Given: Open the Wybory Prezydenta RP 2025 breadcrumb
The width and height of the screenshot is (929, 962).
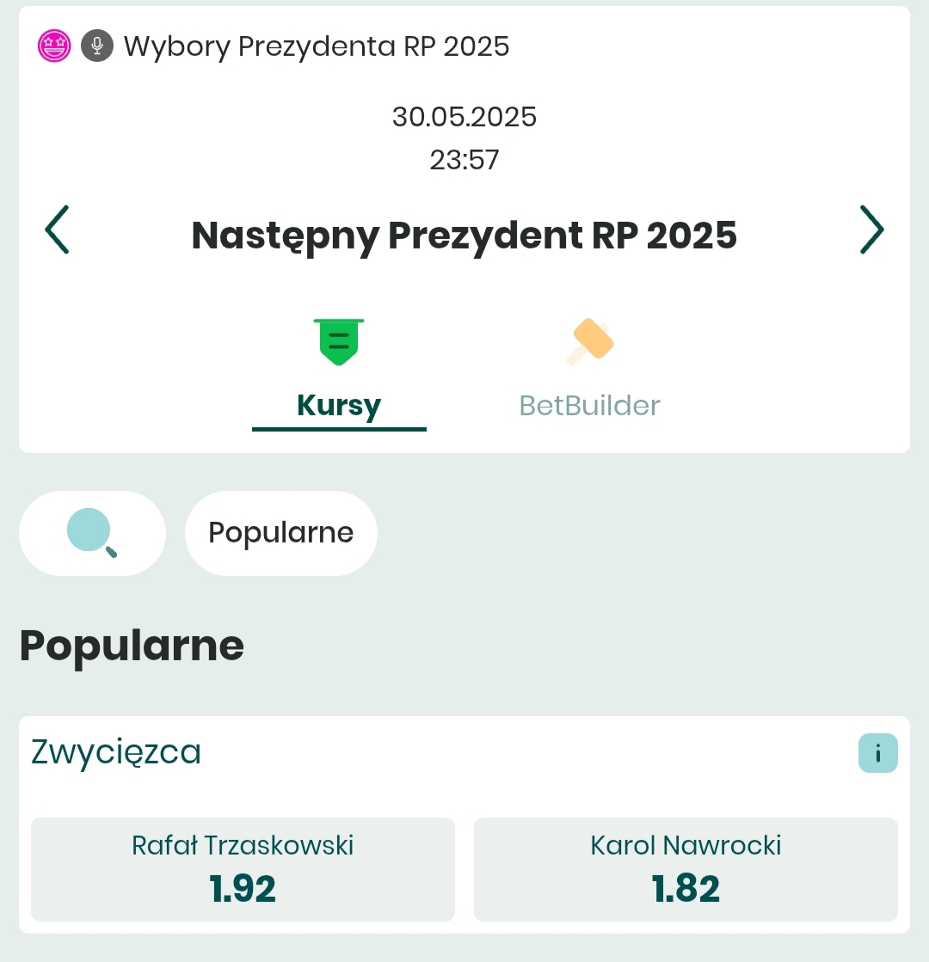Looking at the screenshot, I should click(317, 46).
